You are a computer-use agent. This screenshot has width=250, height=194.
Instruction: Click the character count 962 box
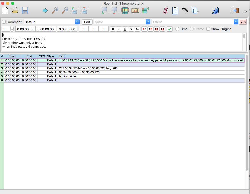tap(243, 22)
